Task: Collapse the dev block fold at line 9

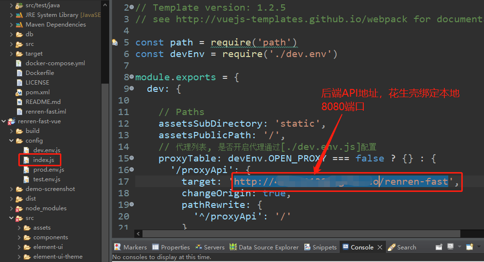Action: point(132,88)
